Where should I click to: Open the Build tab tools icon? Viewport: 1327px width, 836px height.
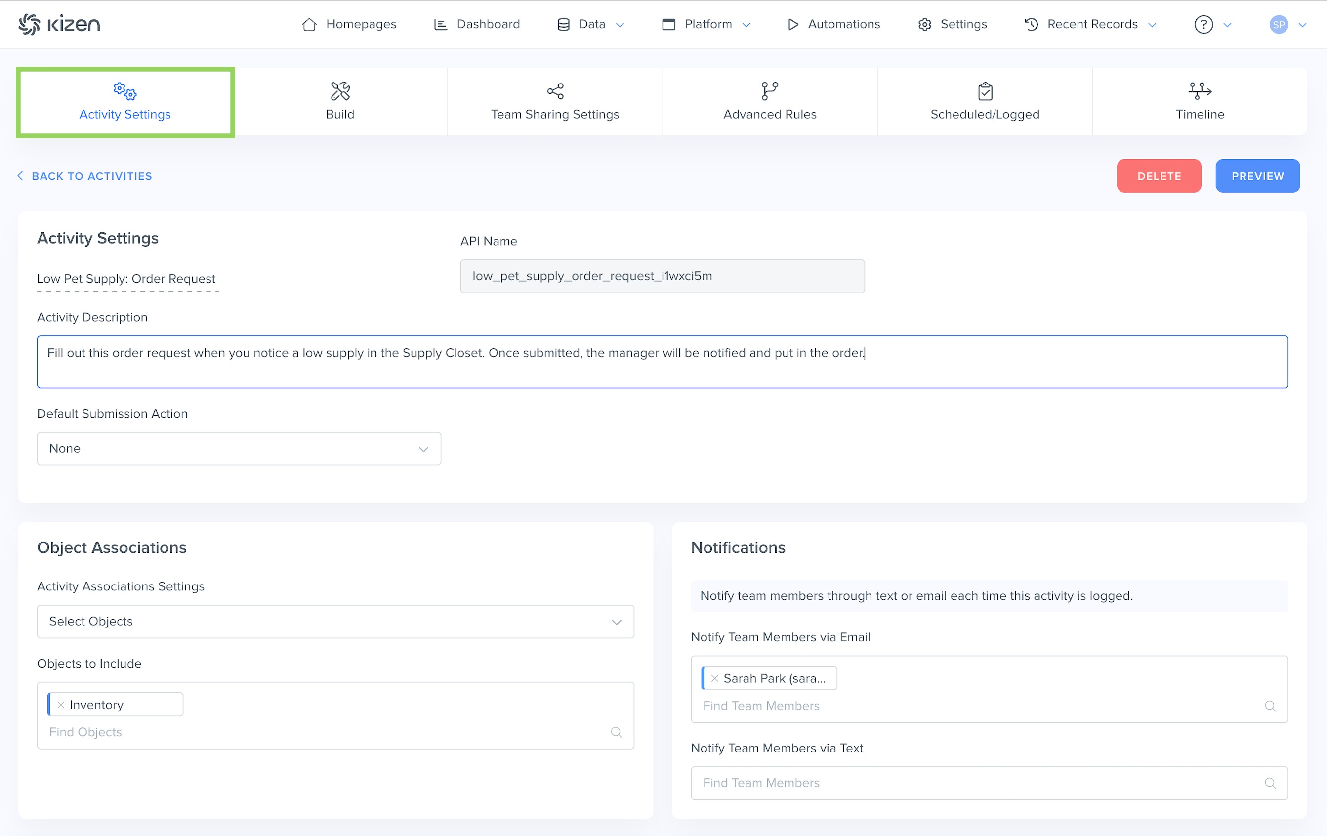(340, 91)
